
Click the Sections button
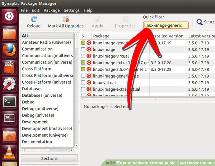point(49,158)
